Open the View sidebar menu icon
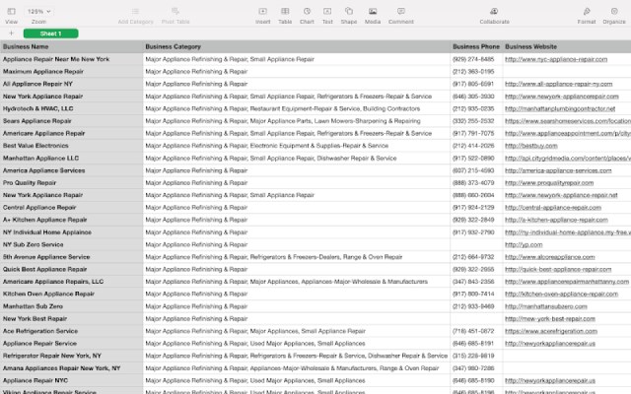This screenshot has width=631, height=394. [11, 11]
